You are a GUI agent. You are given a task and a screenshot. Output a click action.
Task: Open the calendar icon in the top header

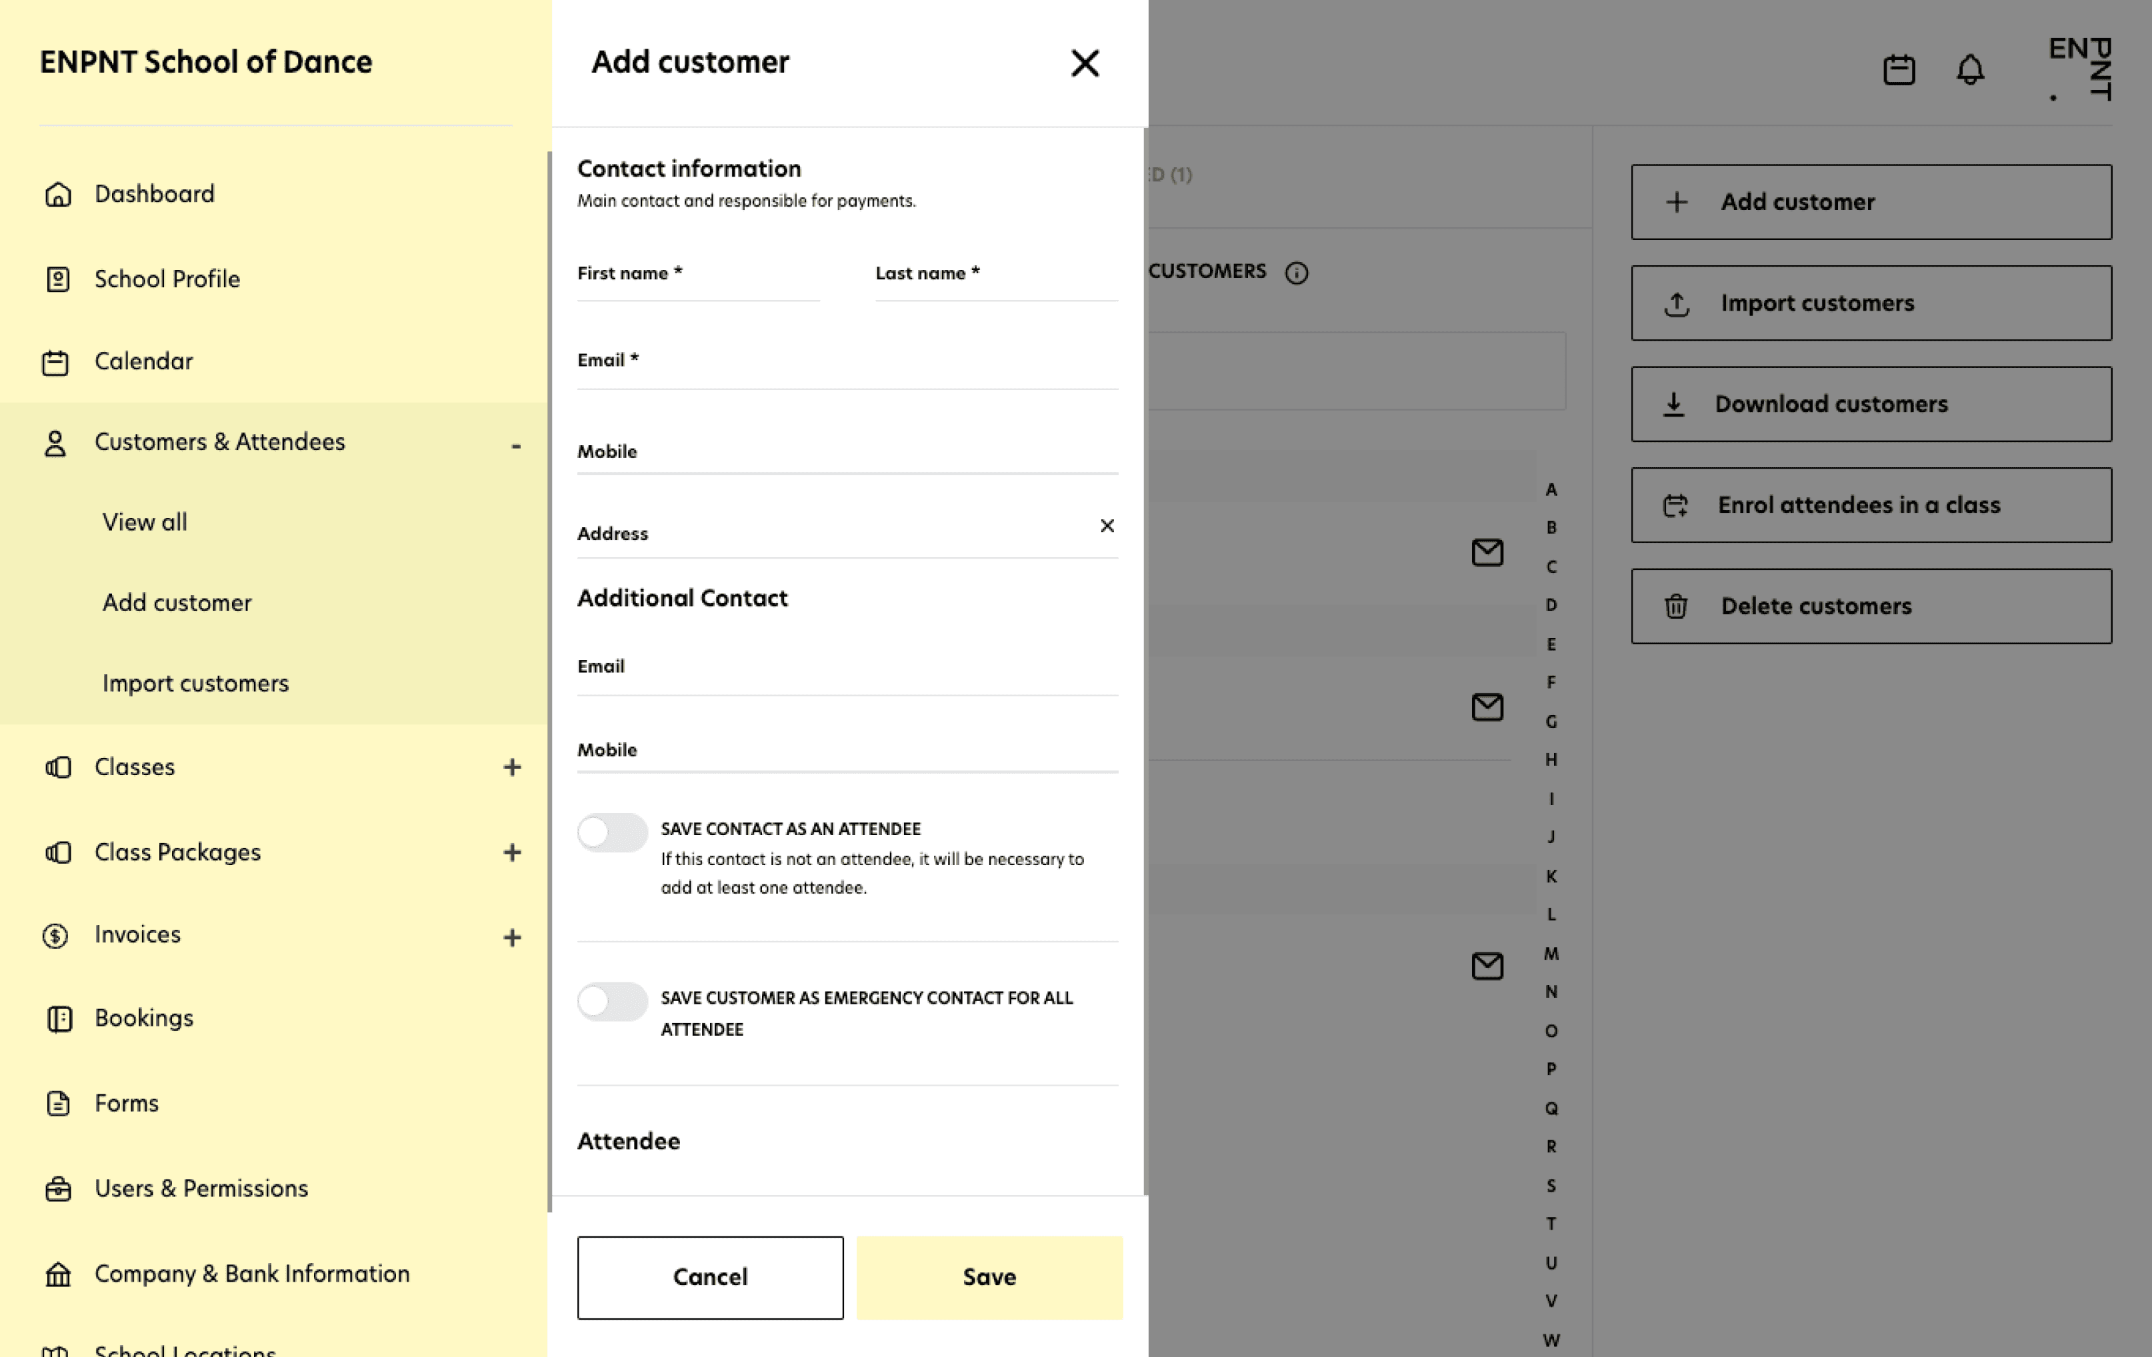tap(1899, 69)
